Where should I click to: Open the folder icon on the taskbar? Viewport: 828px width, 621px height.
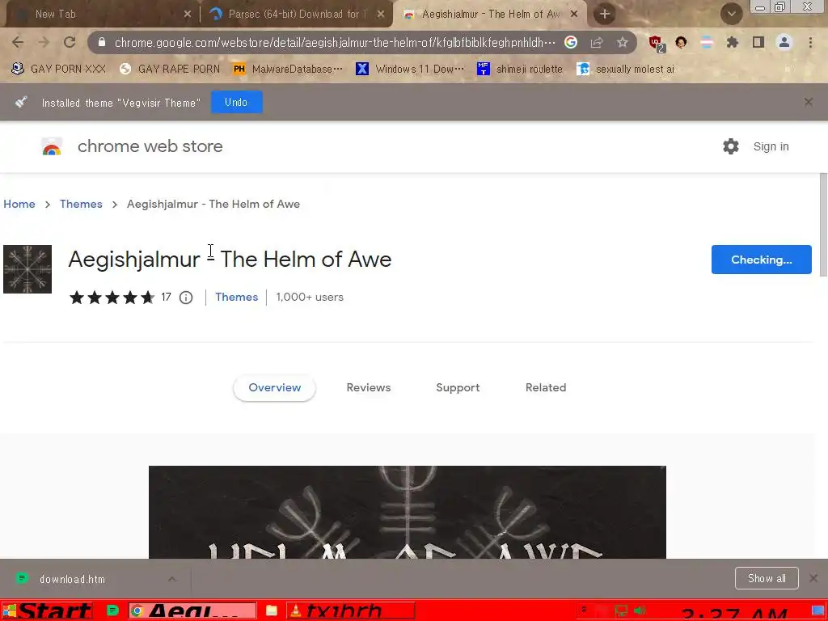tap(272, 611)
